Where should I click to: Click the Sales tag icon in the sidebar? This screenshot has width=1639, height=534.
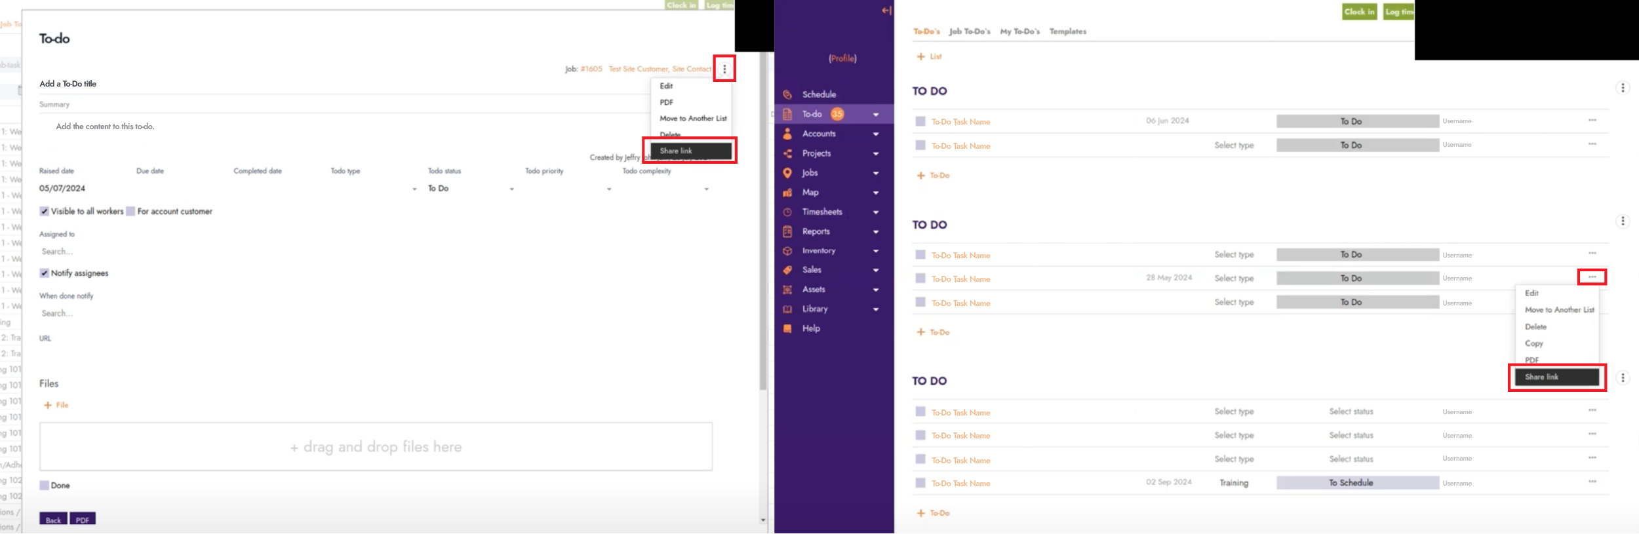click(x=787, y=270)
